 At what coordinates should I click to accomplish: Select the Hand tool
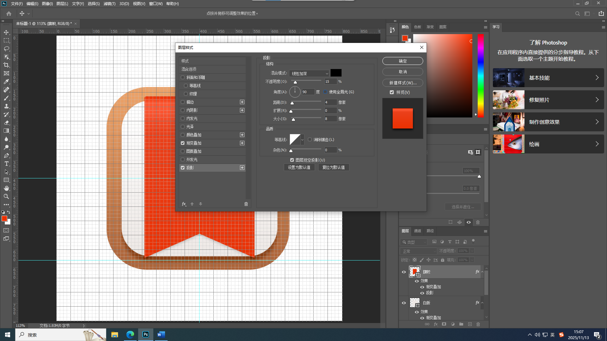(x=6, y=188)
